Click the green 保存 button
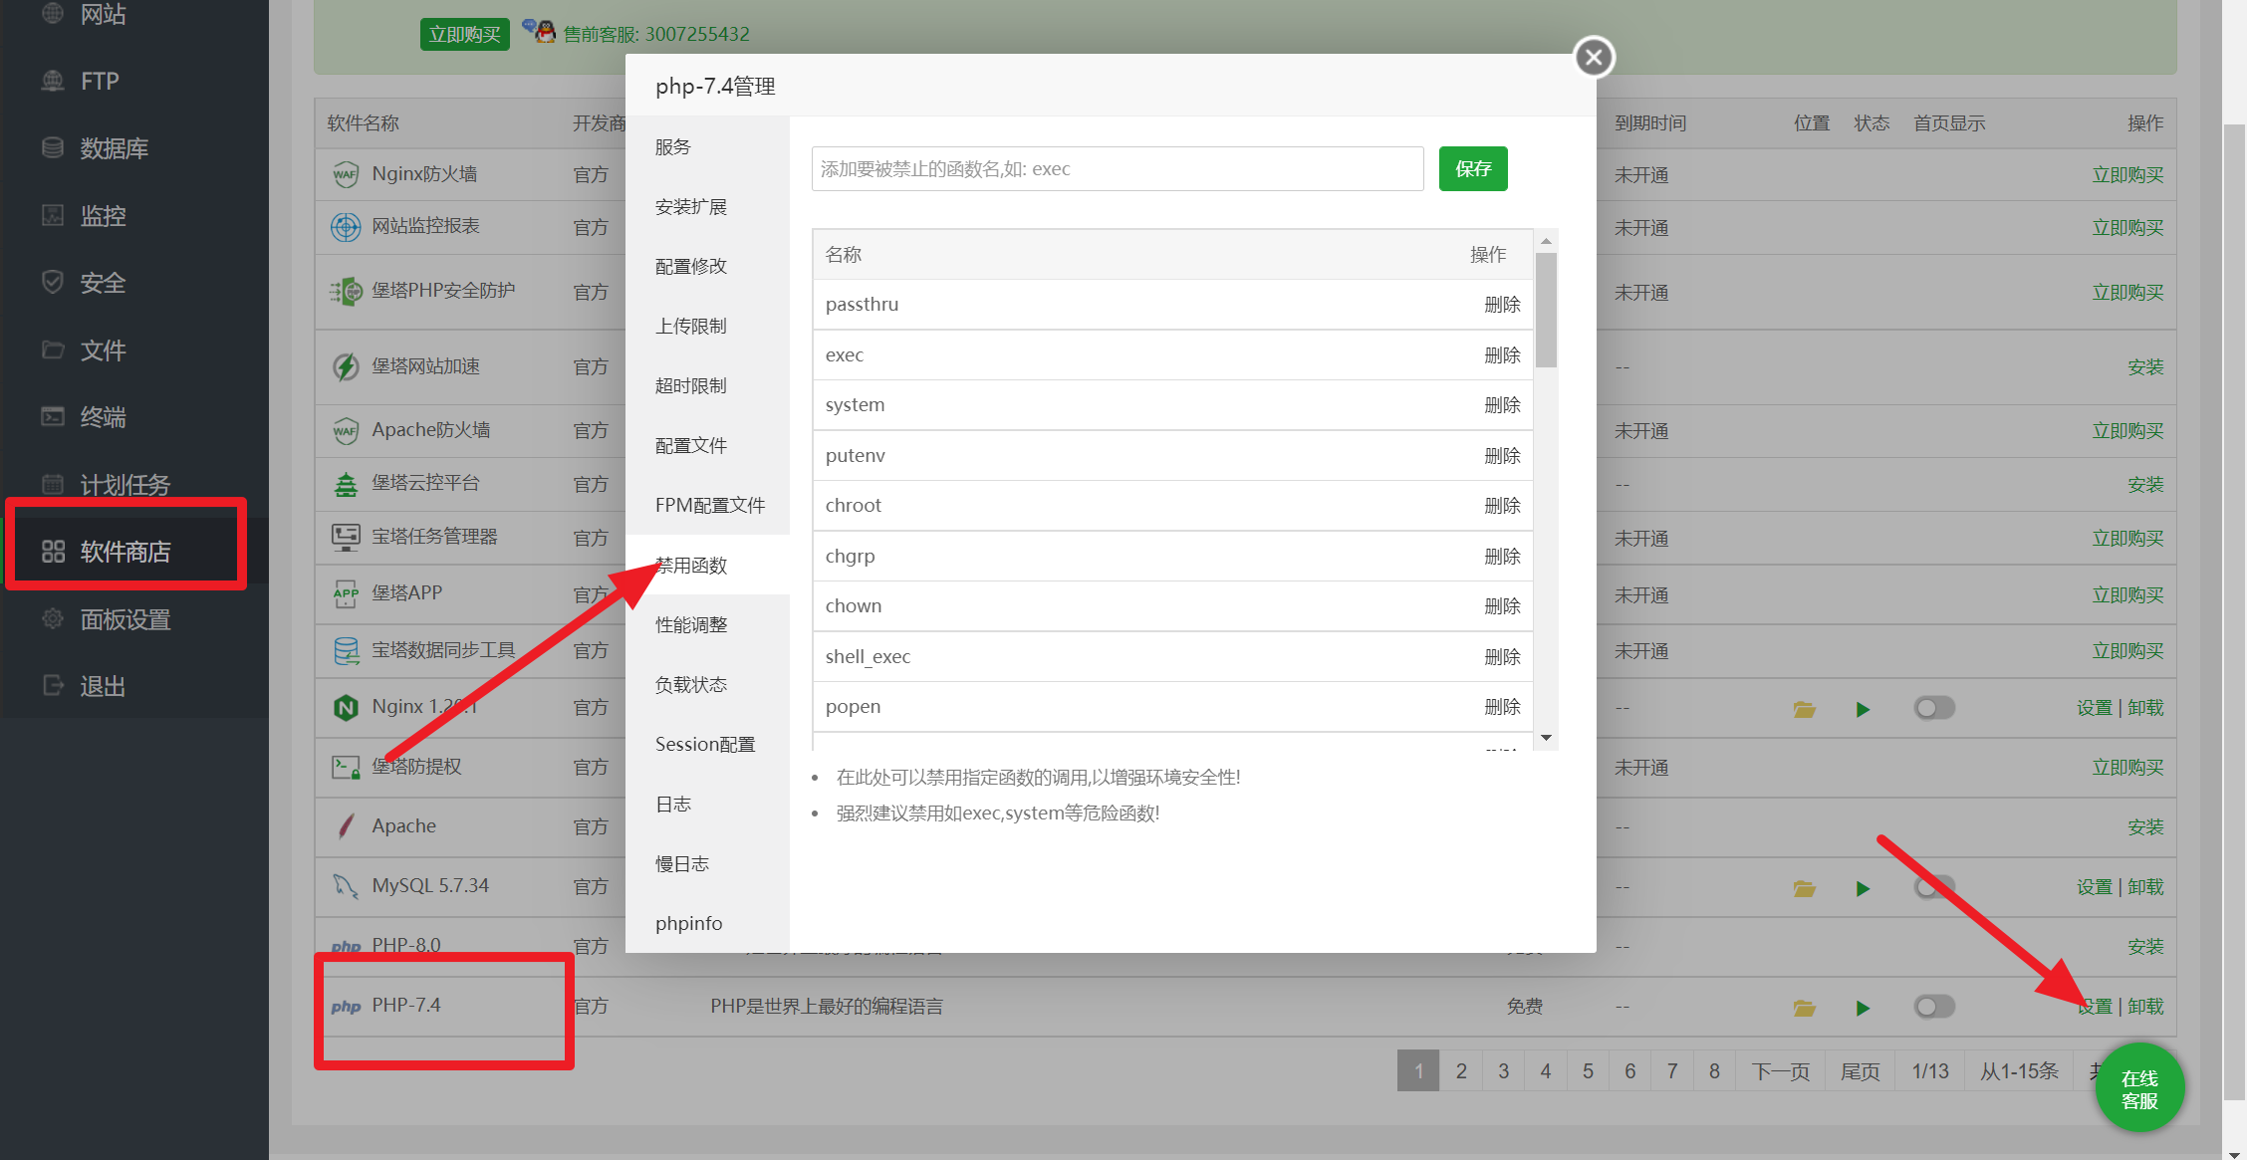 click(x=1472, y=169)
